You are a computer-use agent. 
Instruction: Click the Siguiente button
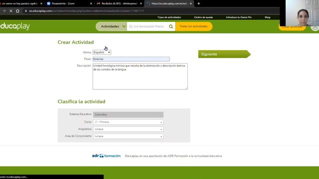click(x=224, y=54)
